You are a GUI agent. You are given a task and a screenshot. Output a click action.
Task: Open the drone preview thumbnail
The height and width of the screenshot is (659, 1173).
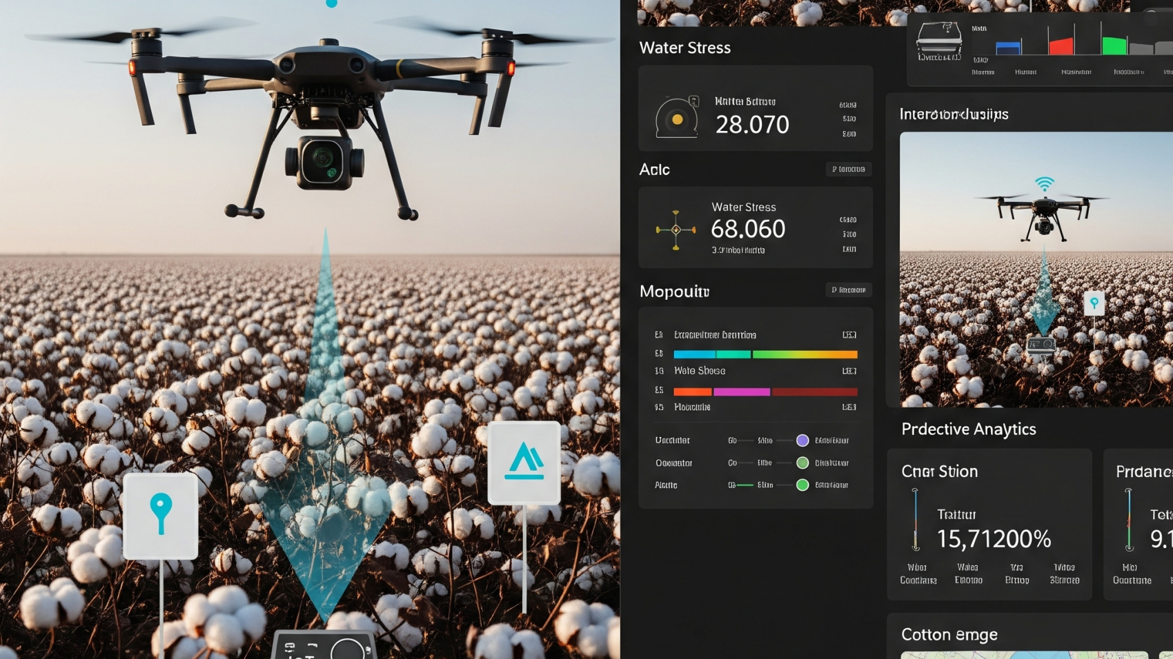pos(1036,270)
